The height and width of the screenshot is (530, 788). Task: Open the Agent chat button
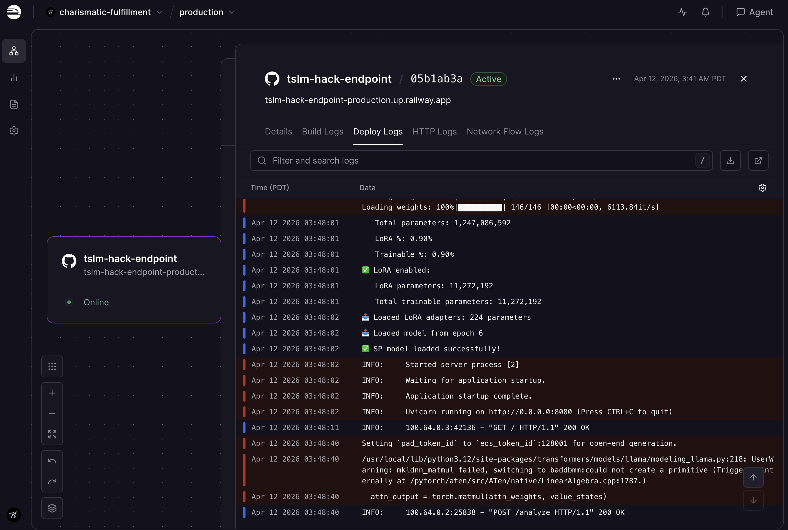point(755,12)
